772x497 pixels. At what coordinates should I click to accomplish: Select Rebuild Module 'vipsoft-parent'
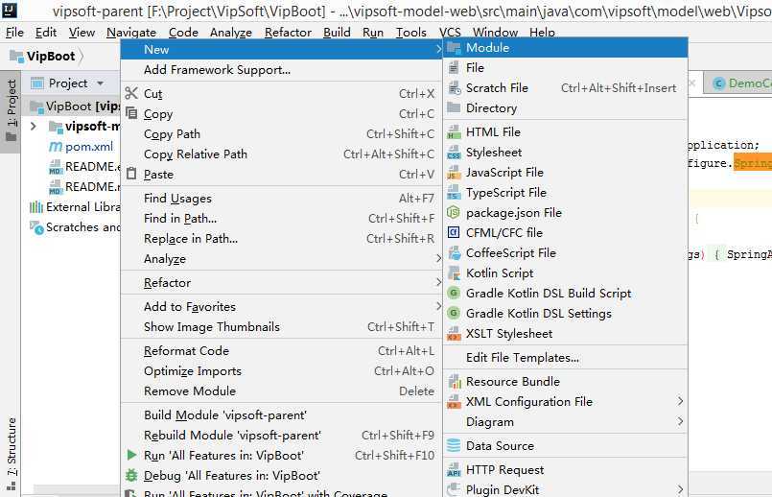[x=281, y=436]
